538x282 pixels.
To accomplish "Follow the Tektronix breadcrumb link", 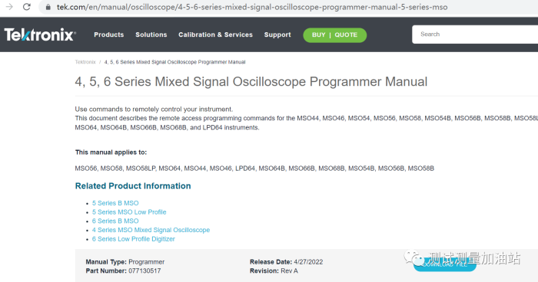I will 85,62.
